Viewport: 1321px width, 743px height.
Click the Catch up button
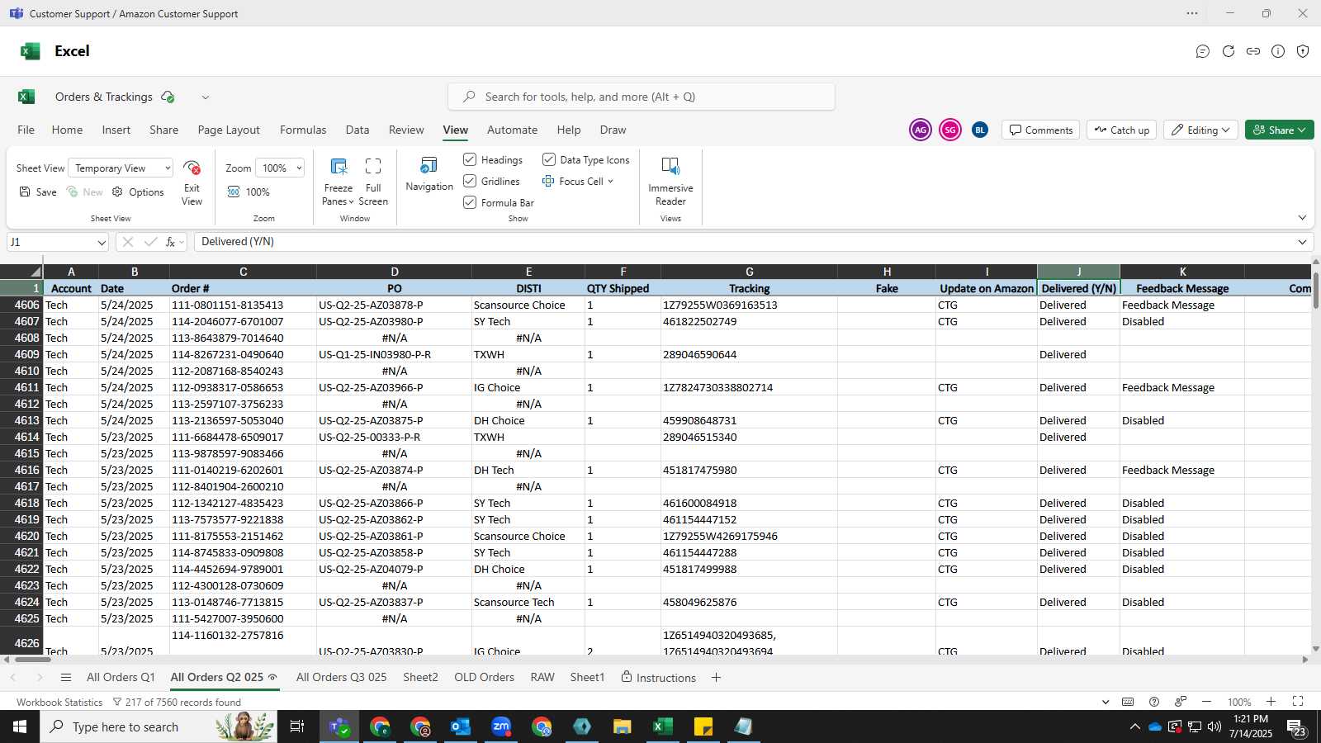click(1122, 130)
